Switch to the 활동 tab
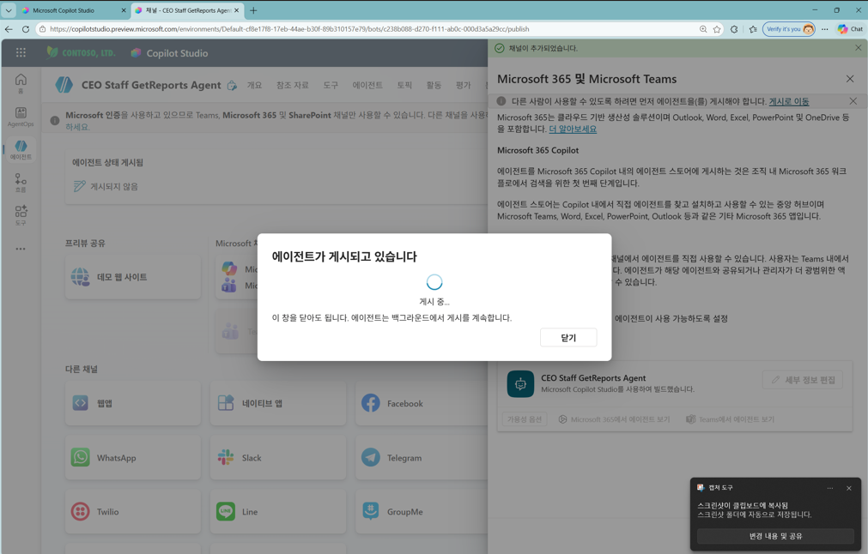This screenshot has height=554, width=868. click(x=434, y=85)
